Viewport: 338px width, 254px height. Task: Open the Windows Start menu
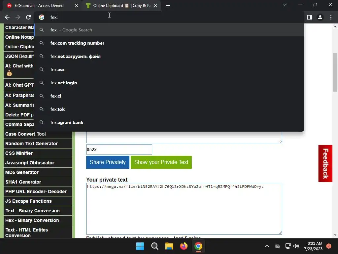[x=140, y=246]
